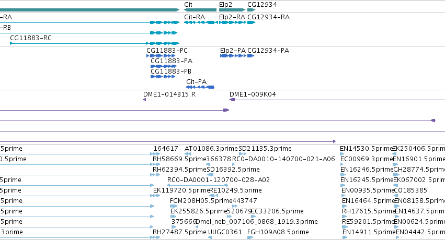Click the CG11883-RC transcript label

coord(31,38)
